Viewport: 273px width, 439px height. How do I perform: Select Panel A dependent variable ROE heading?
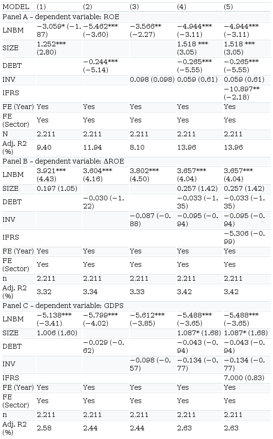(61, 17)
